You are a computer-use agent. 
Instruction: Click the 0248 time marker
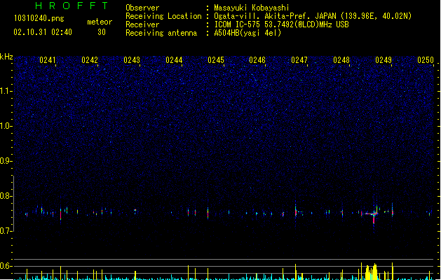click(341, 60)
